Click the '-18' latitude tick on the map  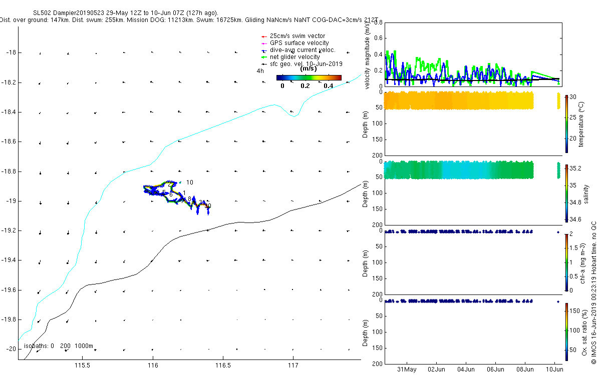pyautogui.click(x=12, y=52)
